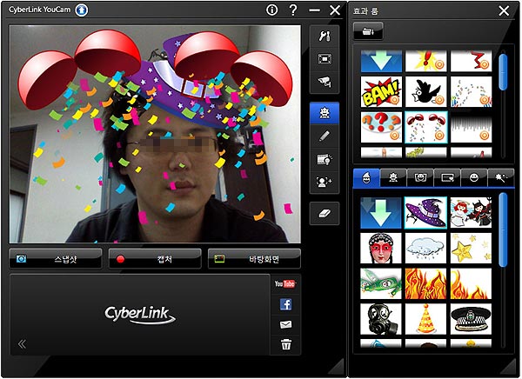Collapse the library panel double-arrow
Screen dimensions: 522x379
pyautogui.click(x=22, y=343)
